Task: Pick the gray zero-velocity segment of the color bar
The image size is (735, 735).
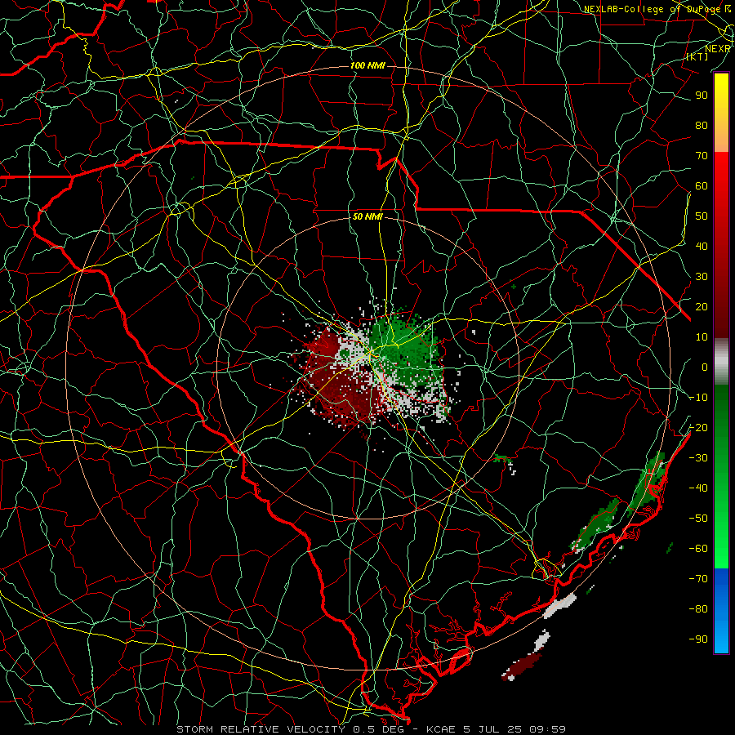Action: click(721, 362)
